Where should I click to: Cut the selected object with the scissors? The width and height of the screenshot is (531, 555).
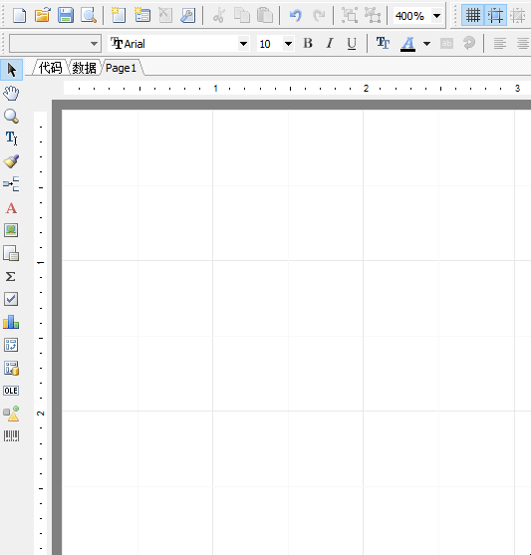[219, 16]
